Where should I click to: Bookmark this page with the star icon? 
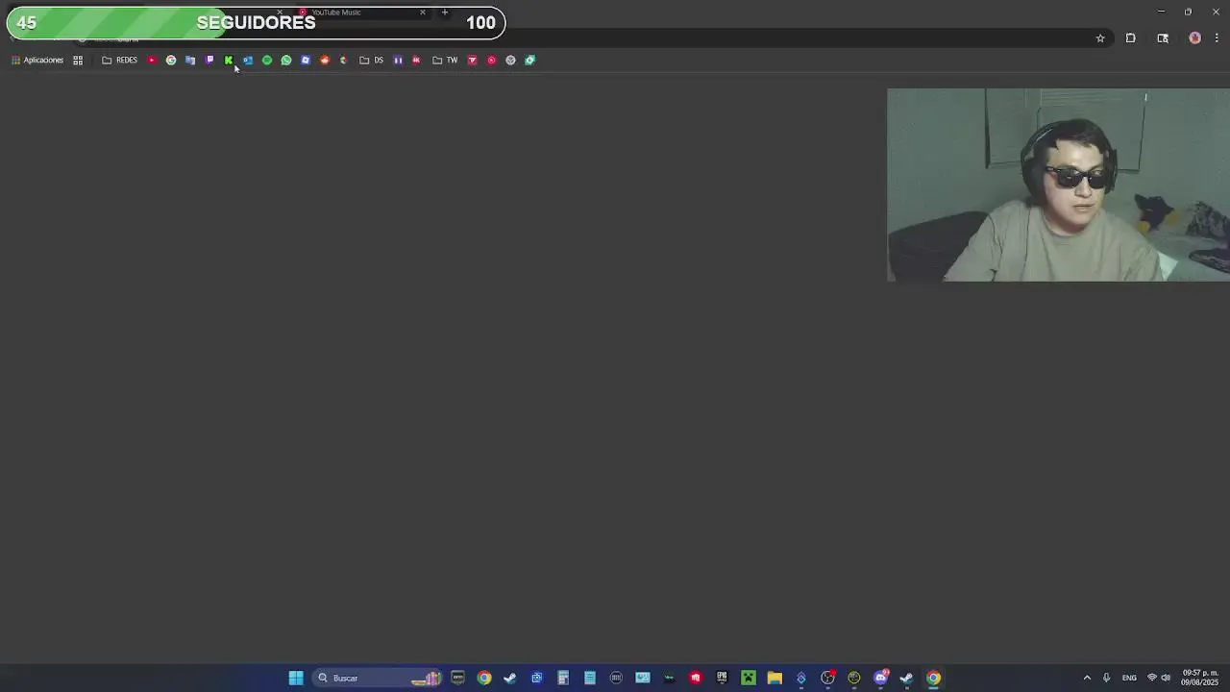[x=1100, y=38]
